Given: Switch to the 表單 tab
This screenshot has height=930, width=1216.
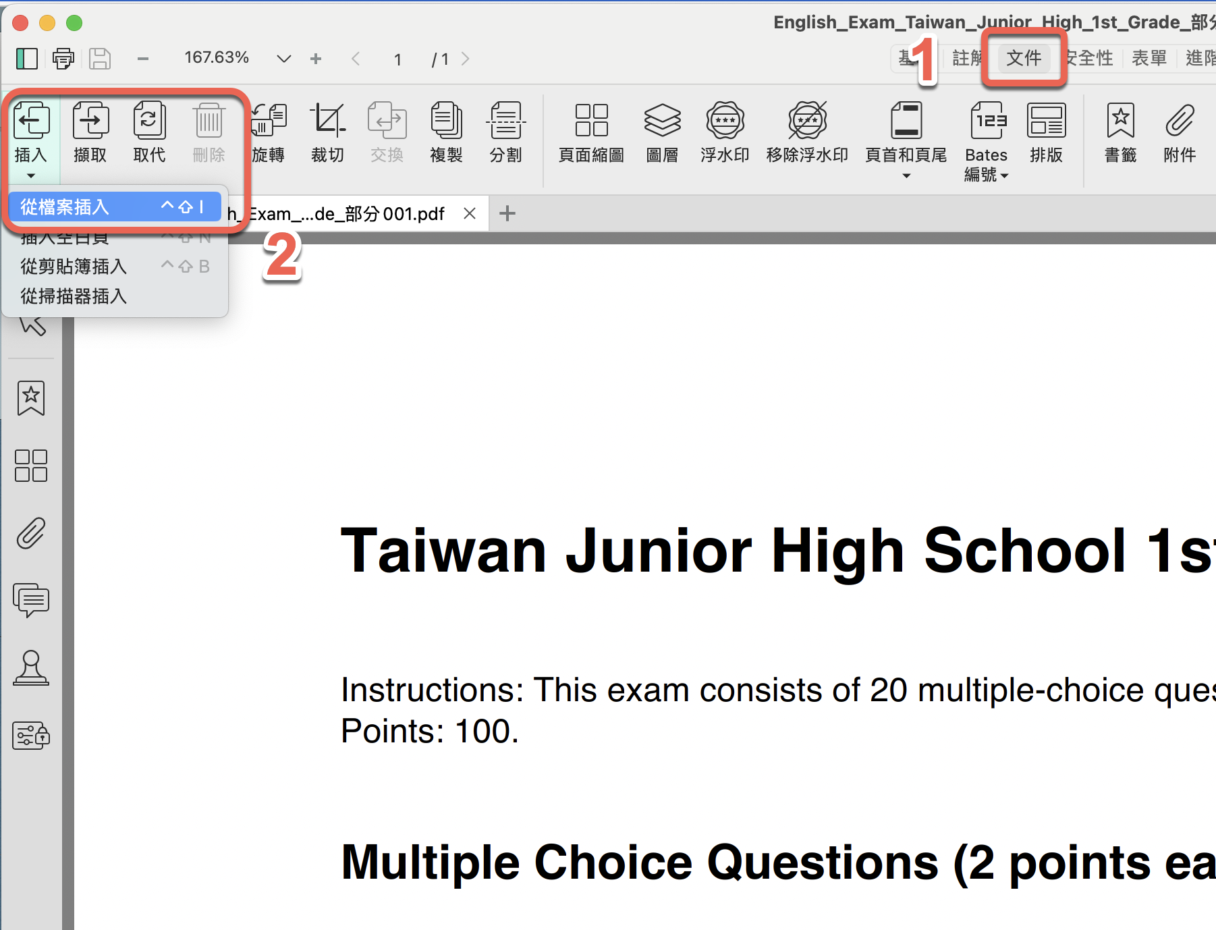Looking at the screenshot, I should point(1149,58).
